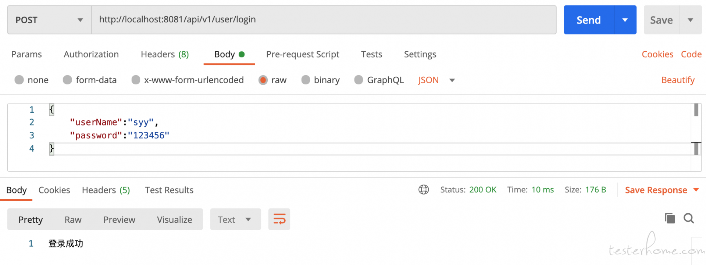Switch to Raw response view

[73, 219]
